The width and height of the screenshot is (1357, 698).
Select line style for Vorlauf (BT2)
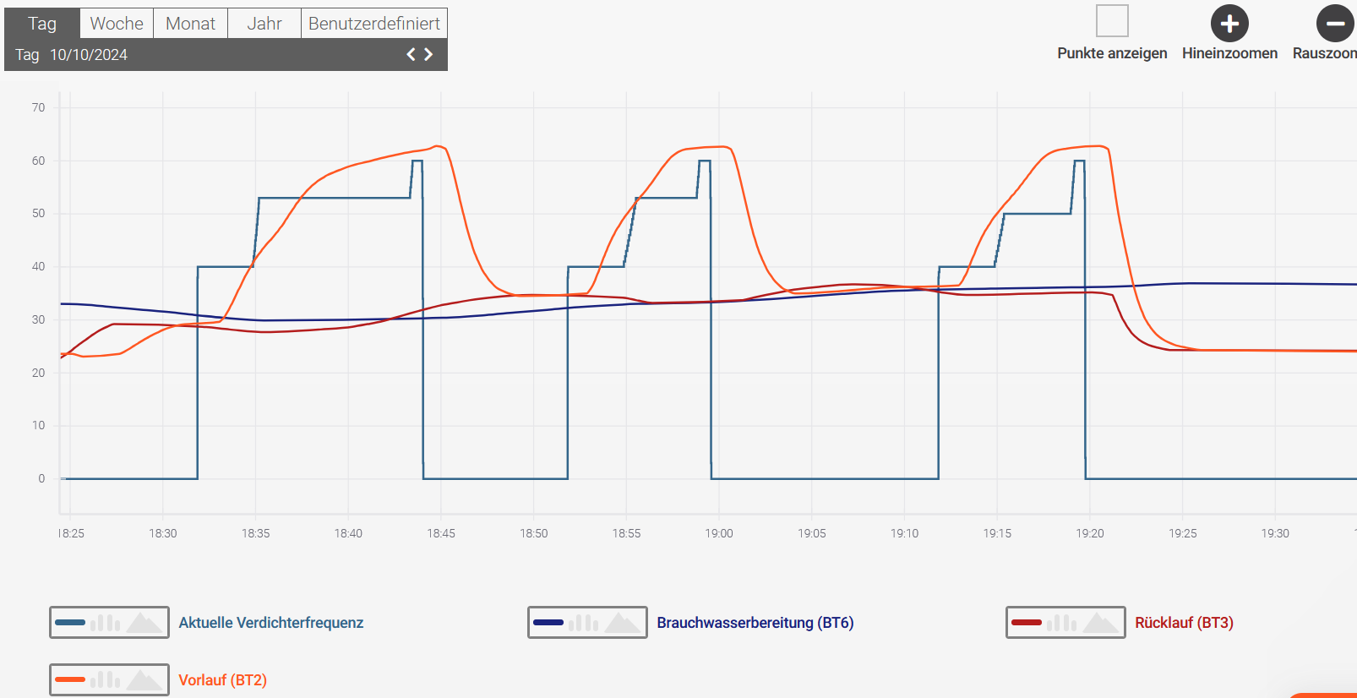tap(70, 679)
